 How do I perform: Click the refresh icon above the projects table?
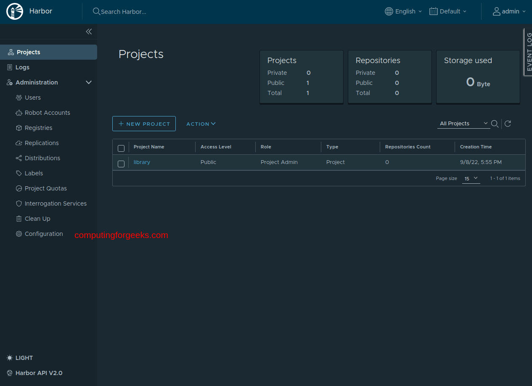pyautogui.click(x=508, y=124)
